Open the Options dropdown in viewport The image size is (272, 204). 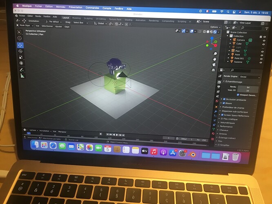coord(216,27)
